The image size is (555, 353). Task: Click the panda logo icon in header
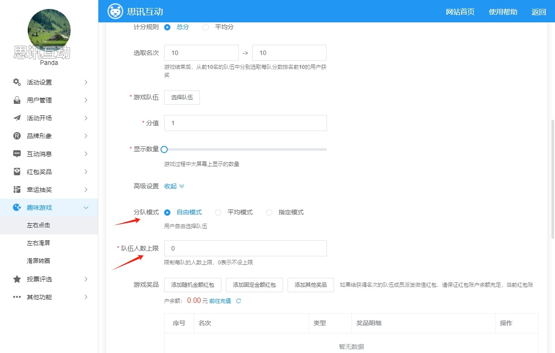coord(115,11)
